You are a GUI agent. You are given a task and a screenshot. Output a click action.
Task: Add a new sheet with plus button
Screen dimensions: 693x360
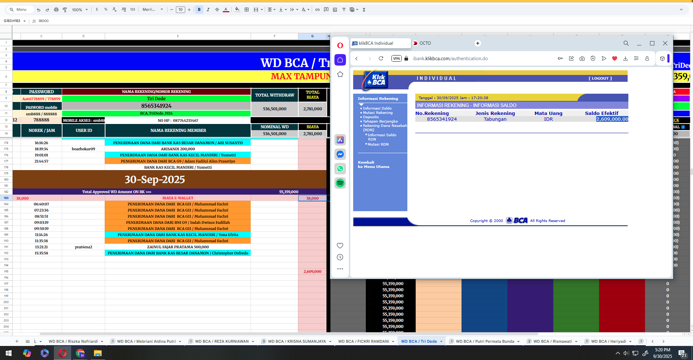coord(17,341)
